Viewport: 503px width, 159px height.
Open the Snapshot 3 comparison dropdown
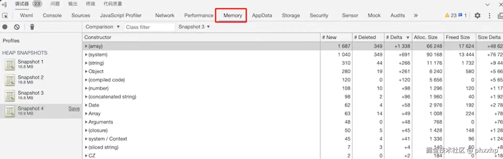point(194,27)
